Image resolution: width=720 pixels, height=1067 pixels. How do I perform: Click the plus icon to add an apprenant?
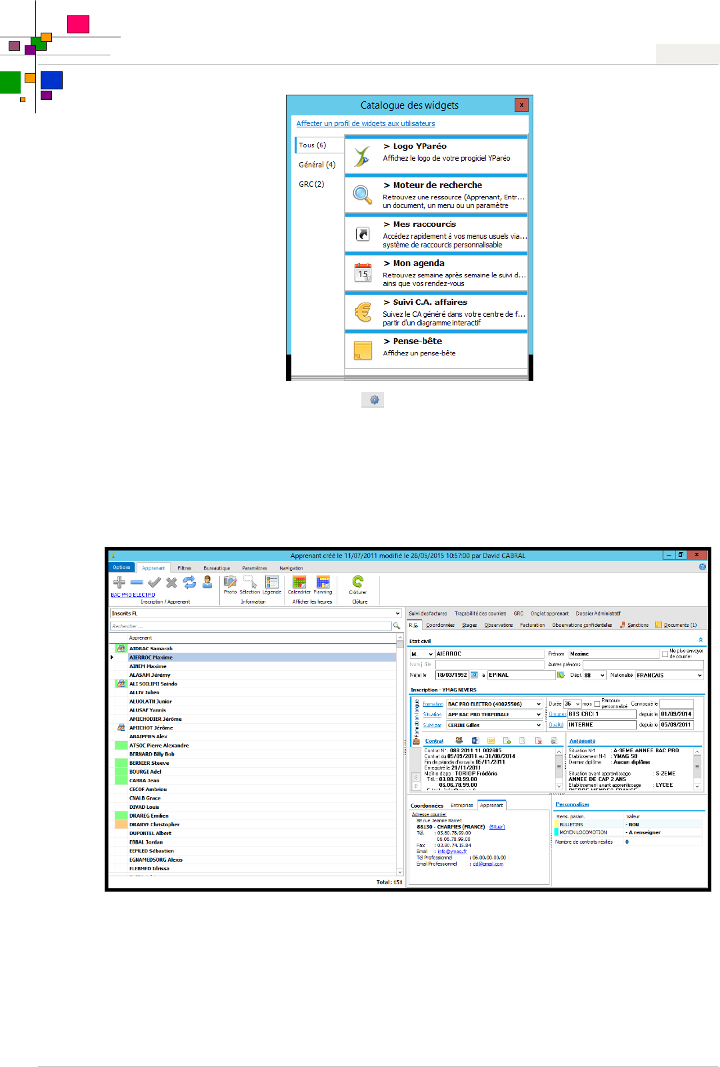[x=119, y=582]
